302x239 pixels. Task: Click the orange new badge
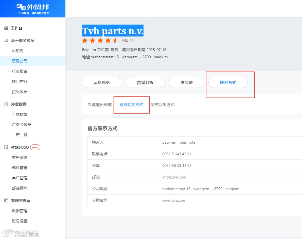click(x=35, y=147)
